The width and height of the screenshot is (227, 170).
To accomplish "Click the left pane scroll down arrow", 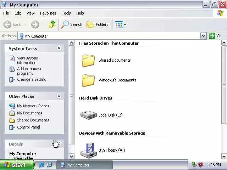I will [72, 156].
